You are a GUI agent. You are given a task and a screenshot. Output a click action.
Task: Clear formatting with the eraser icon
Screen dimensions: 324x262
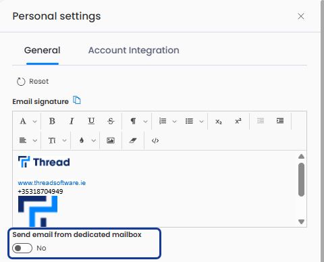pyautogui.click(x=133, y=140)
